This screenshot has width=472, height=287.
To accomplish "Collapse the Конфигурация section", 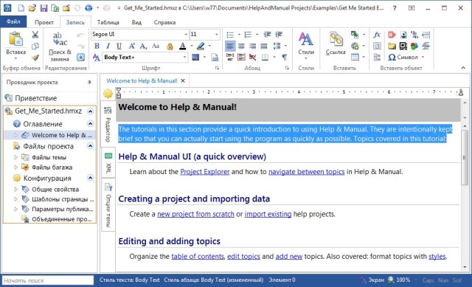I will click(x=90, y=178).
